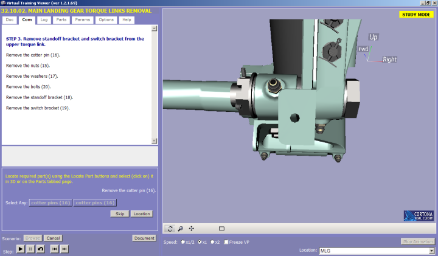Enable the Freeze VP checkbox
This screenshot has width=438, height=256.
point(227,242)
